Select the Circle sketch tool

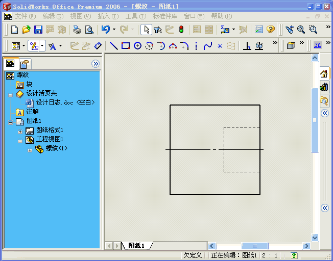tap(137, 45)
